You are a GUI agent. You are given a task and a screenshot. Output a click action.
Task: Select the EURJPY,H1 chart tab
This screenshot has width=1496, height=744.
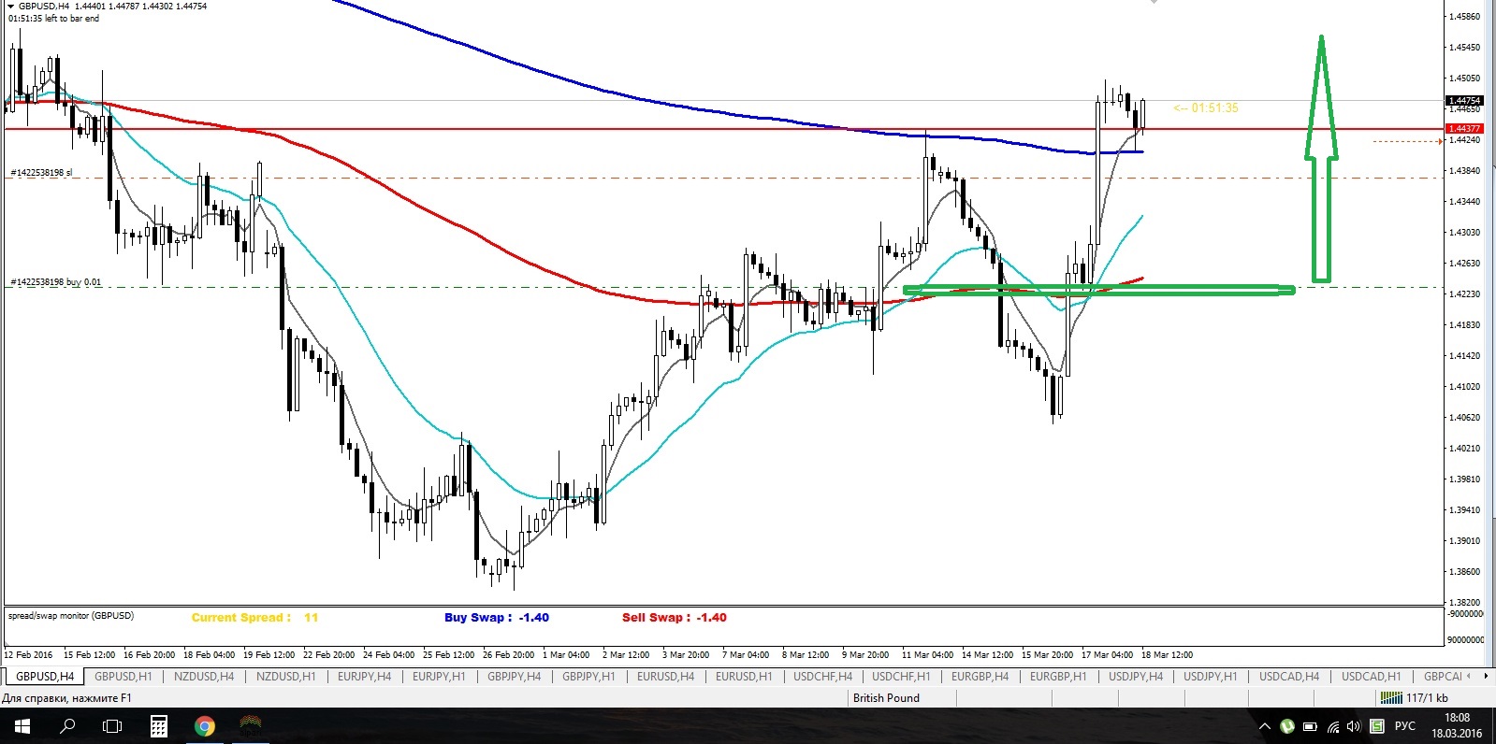tap(439, 676)
